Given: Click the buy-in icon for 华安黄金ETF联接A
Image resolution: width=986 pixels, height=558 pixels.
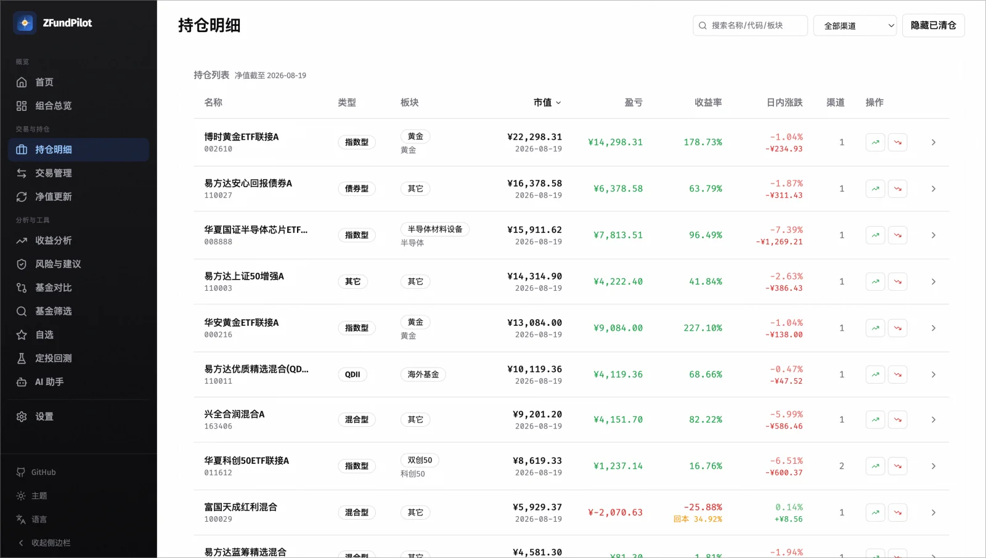Looking at the screenshot, I should pos(875,328).
